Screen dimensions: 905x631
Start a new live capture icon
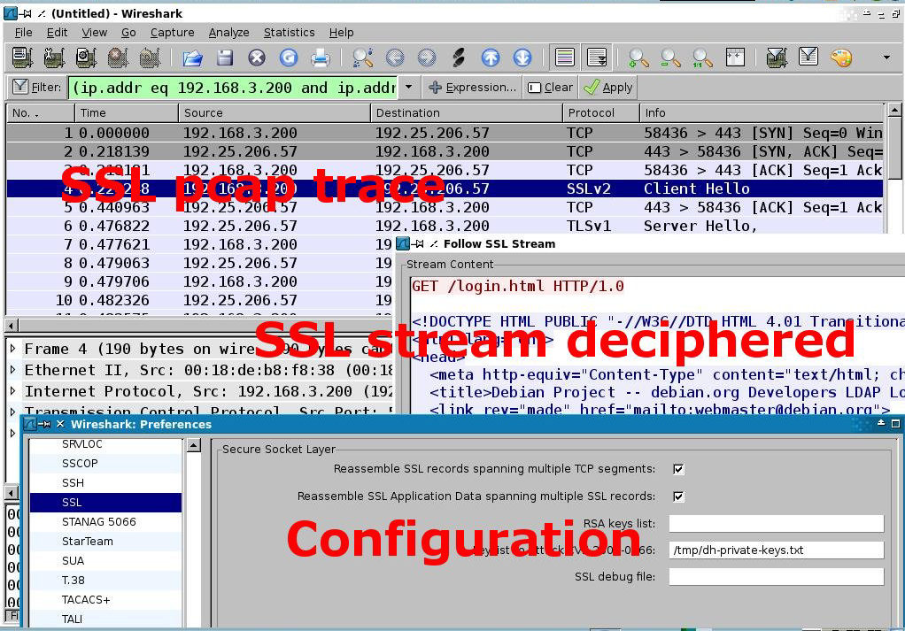coord(86,58)
